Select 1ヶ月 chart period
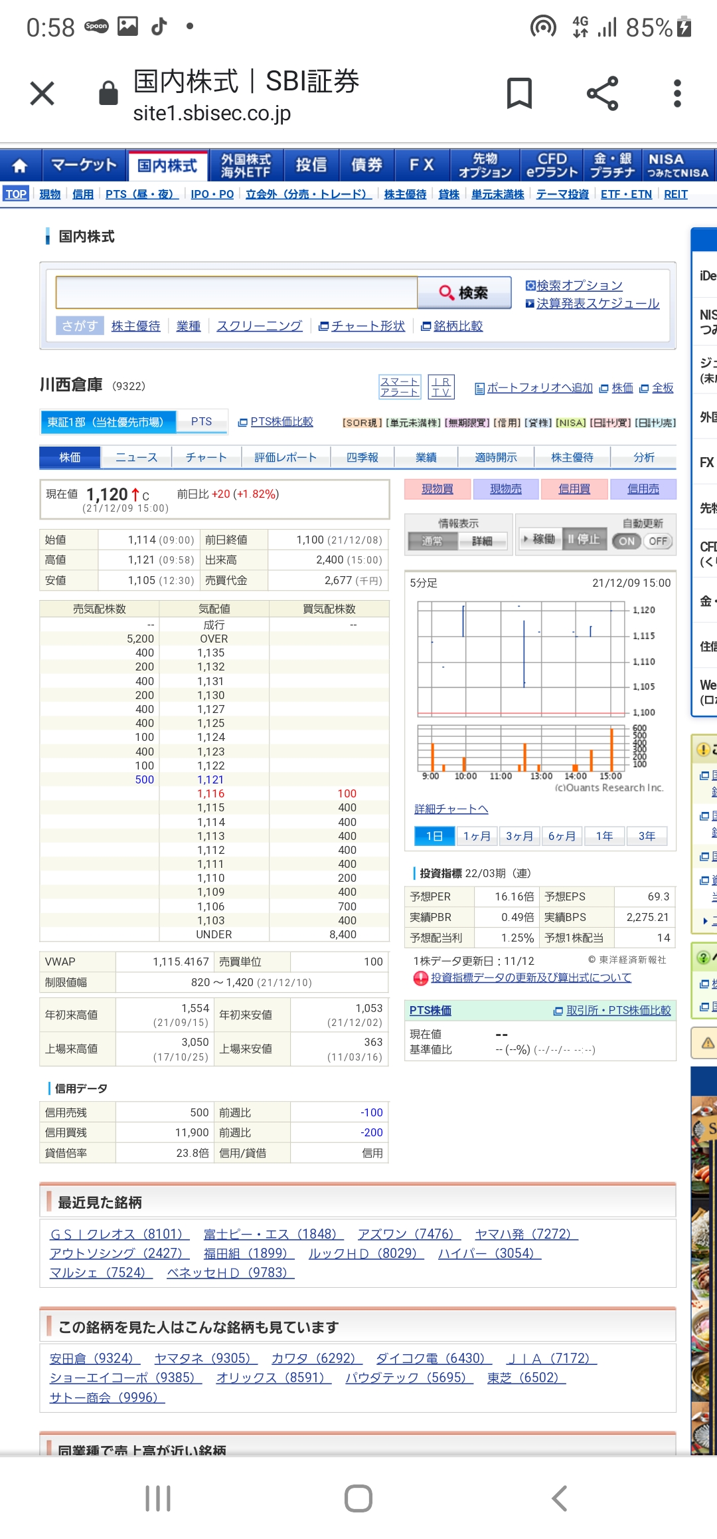The width and height of the screenshot is (717, 1539). pyautogui.click(x=477, y=836)
